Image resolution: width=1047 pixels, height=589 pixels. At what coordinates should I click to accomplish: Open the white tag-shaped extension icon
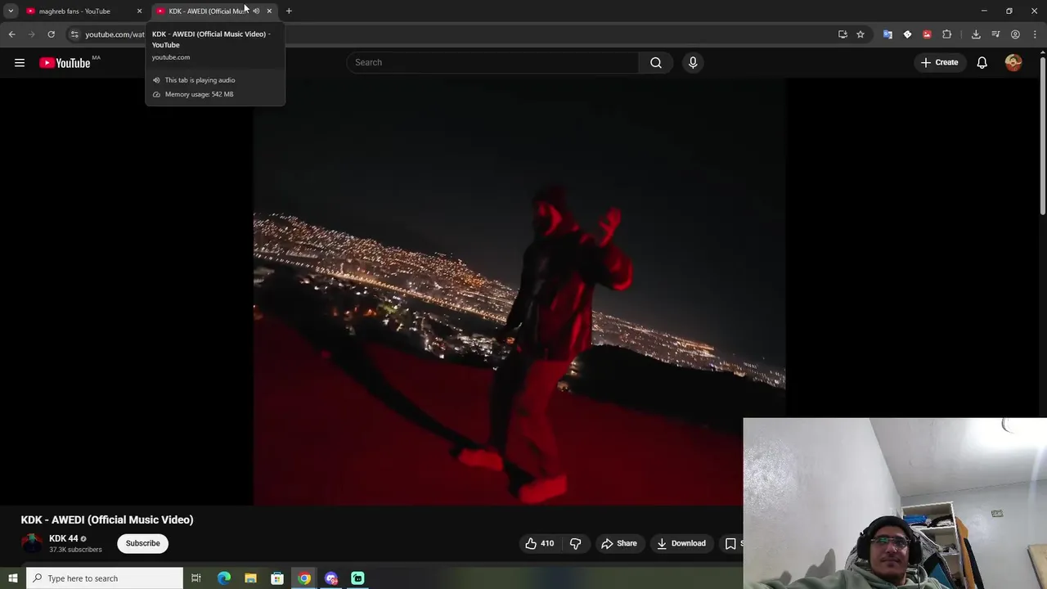pos(907,34)
